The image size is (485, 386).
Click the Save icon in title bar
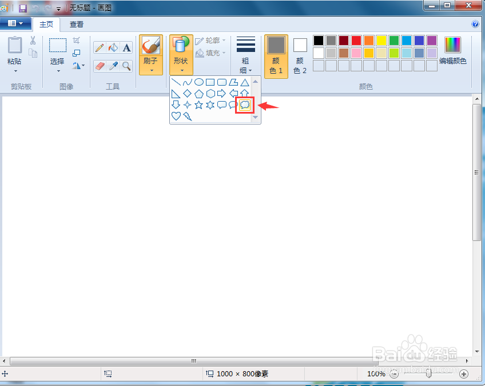pos(22,9)
